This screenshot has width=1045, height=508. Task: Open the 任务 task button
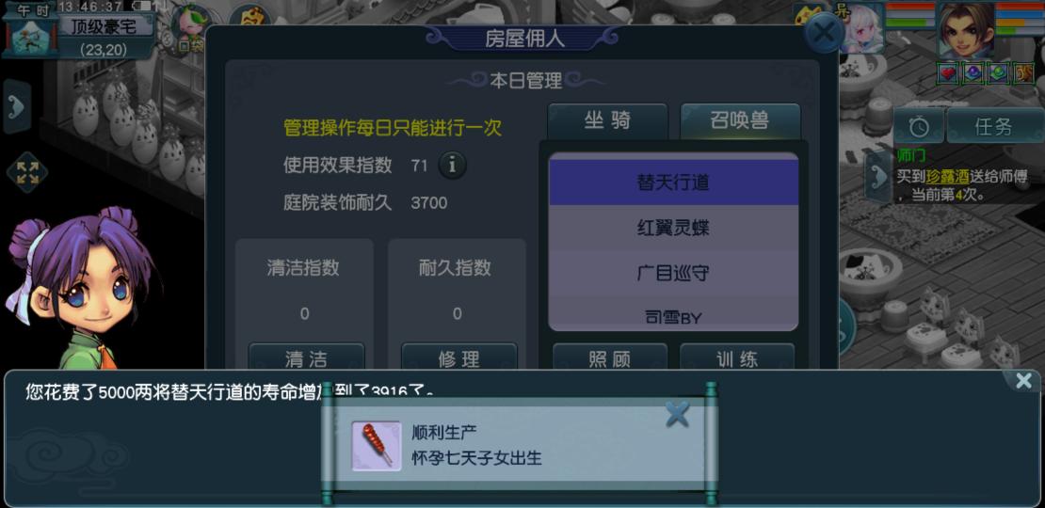[993, 125]
